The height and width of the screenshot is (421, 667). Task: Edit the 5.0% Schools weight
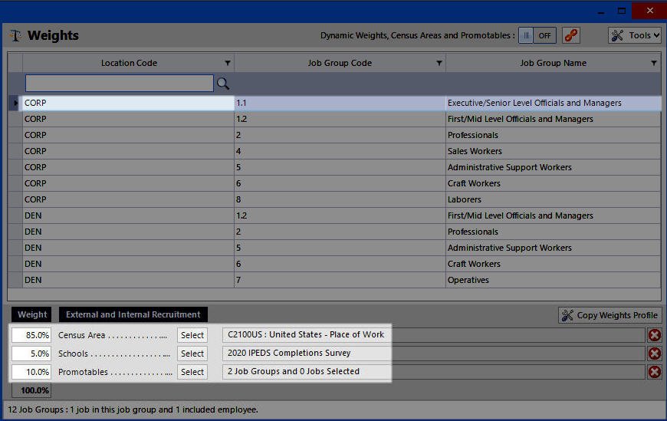click(31, 354)
